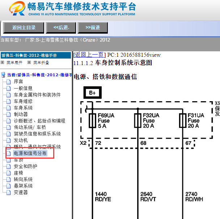Viewport: 220px width, 219px height.
Task: Click page icon beside 序言
Action: pyautogui.click(x=9, y=82)
